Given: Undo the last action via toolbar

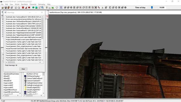Looking at the screenshot, I should (x=16, y=8).
